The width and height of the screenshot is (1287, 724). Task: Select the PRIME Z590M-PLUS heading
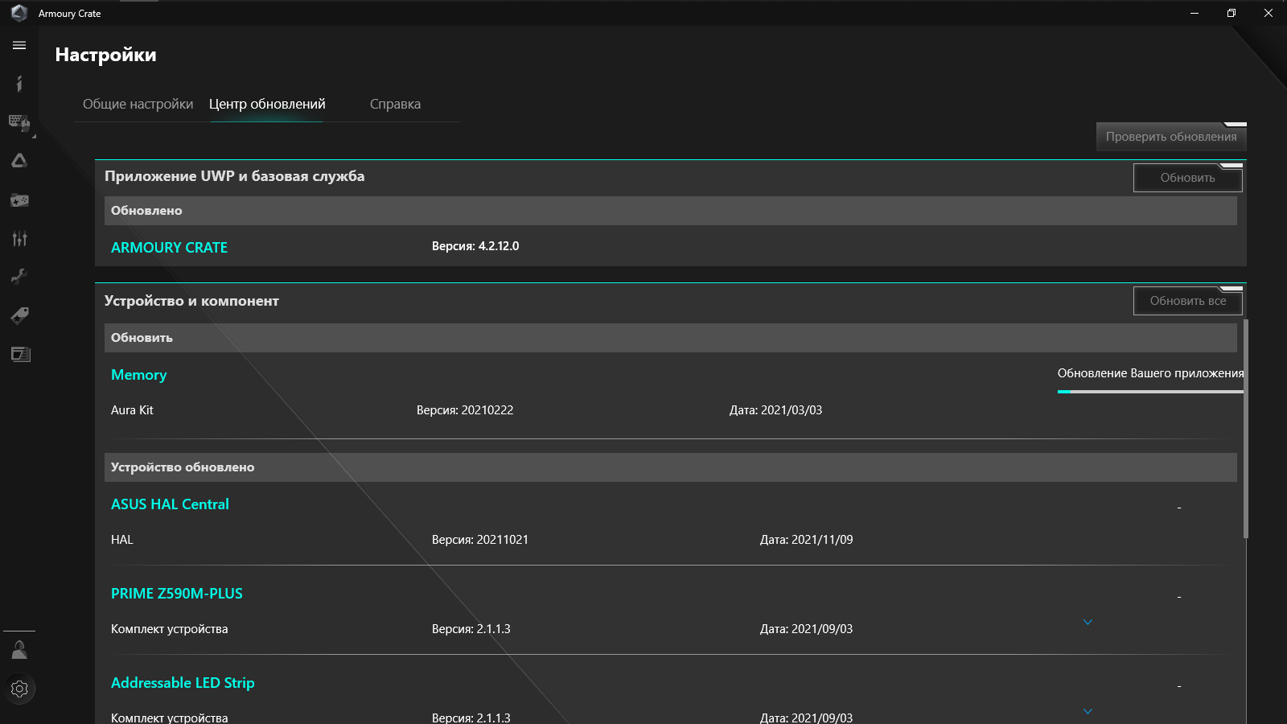177,594
